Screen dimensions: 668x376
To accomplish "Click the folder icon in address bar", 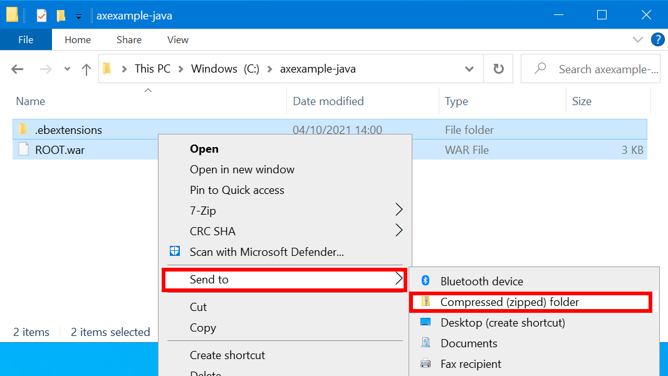I will pos(107,68).
